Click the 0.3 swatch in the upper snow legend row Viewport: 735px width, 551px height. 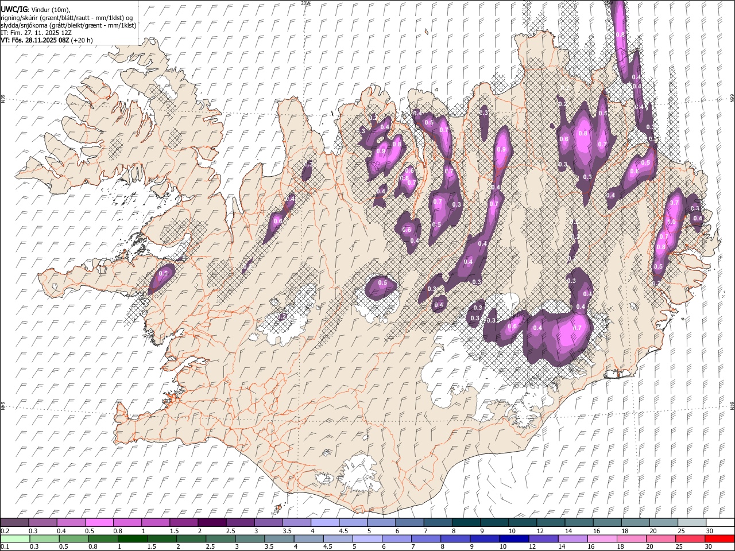42,522
